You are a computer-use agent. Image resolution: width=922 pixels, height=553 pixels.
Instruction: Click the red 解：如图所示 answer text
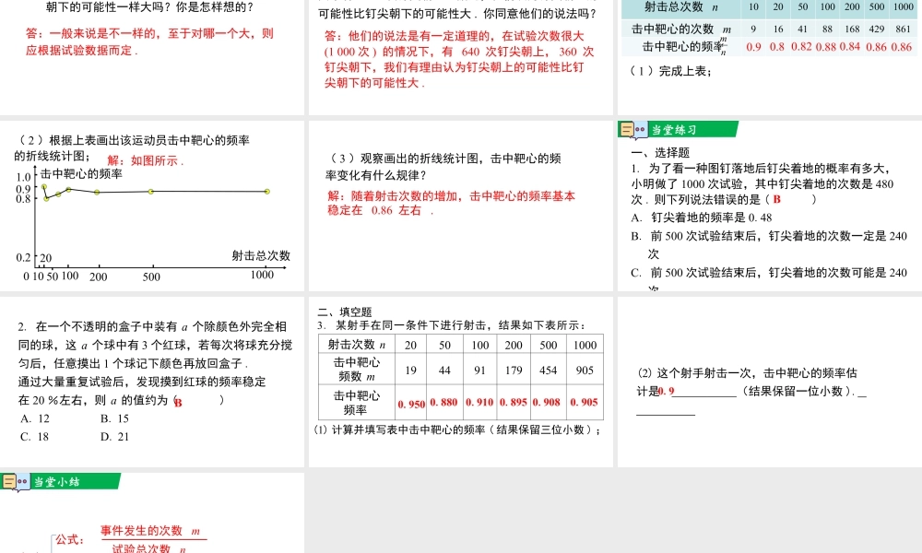click(146, 160)
